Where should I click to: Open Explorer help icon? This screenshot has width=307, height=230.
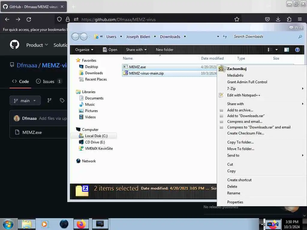click(x=297, y=50)
